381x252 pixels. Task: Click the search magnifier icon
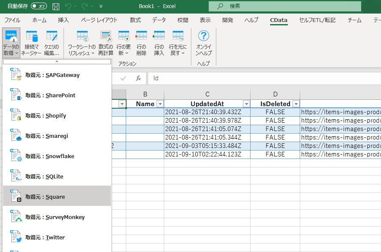[x=220, y=6]
